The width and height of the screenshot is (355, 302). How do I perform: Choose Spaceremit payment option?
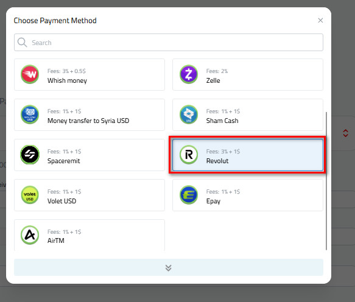[x=90, y=155]
